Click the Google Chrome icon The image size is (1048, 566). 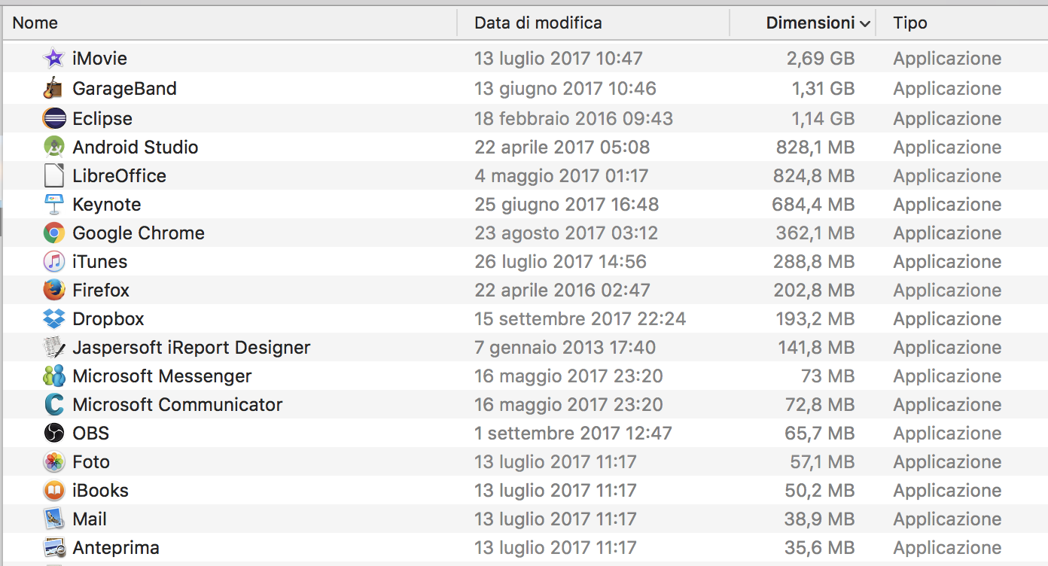53,233
